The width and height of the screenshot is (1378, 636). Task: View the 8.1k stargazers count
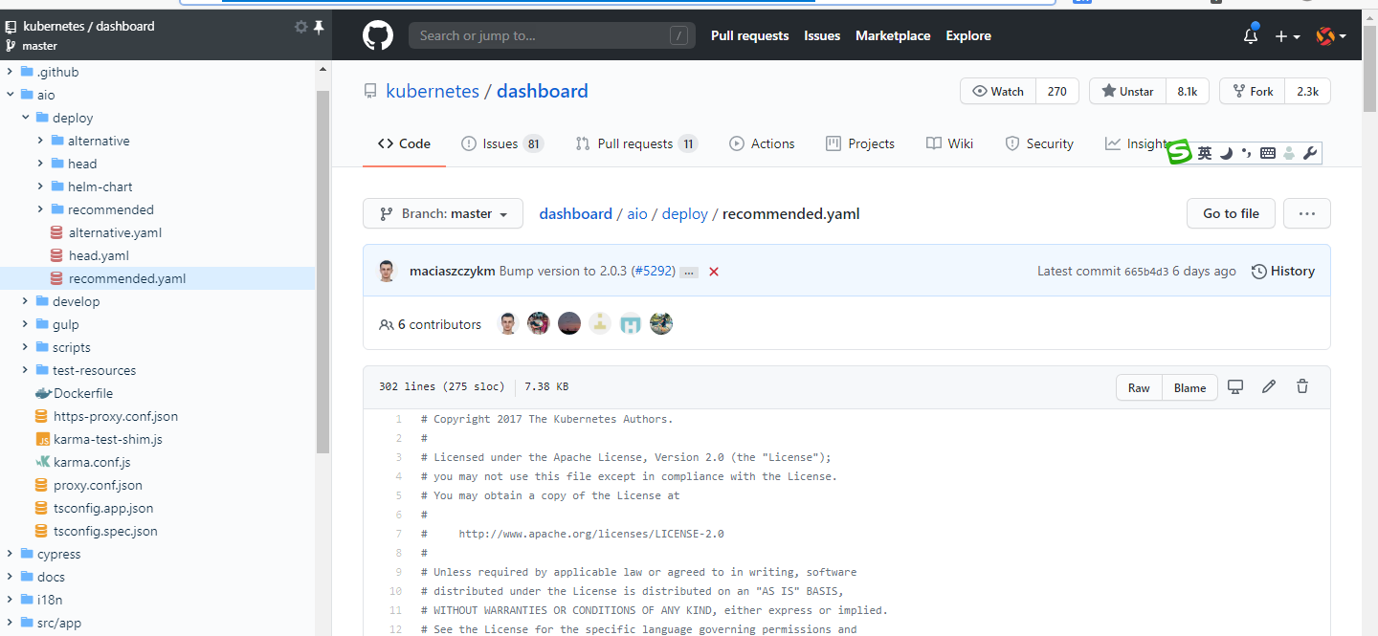(x=1188, y=91)
